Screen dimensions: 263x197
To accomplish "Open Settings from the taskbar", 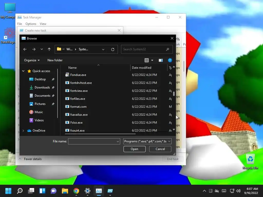I will 87,191.
